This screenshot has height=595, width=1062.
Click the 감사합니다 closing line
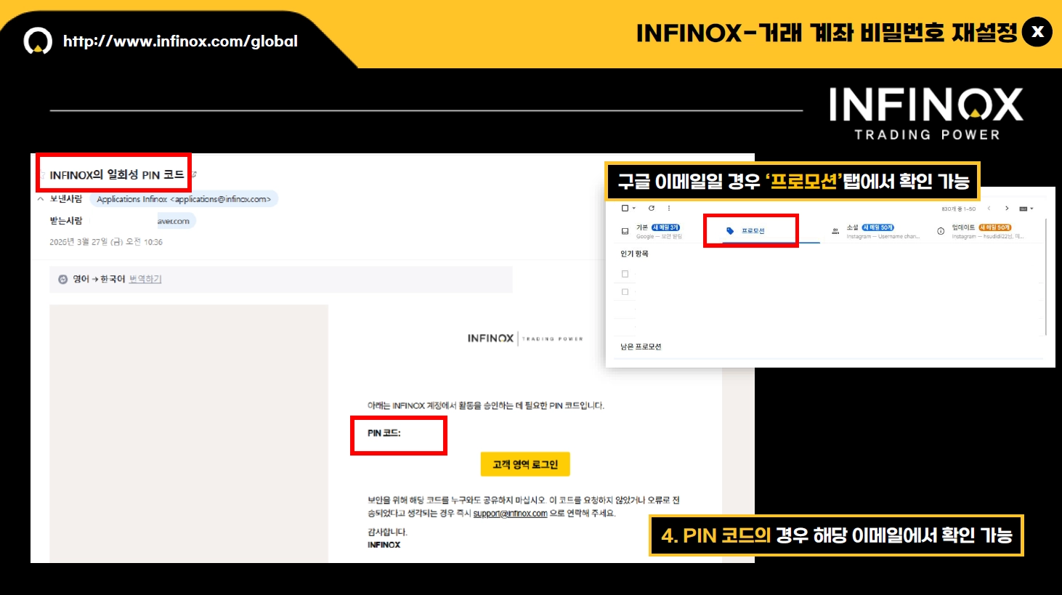click(x=387, y=532)
